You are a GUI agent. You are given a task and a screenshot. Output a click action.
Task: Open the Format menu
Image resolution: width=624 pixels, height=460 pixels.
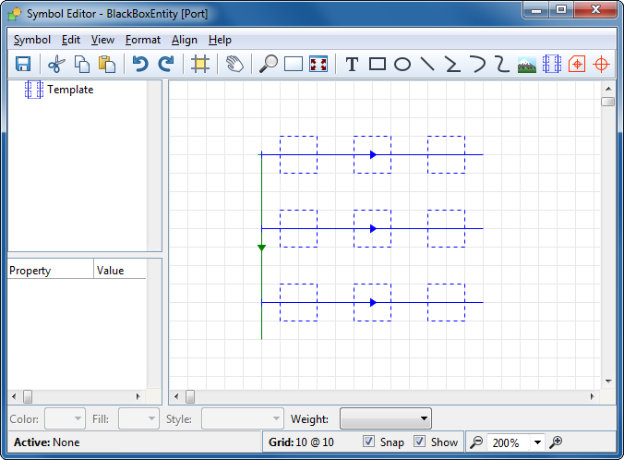(143, 40)
